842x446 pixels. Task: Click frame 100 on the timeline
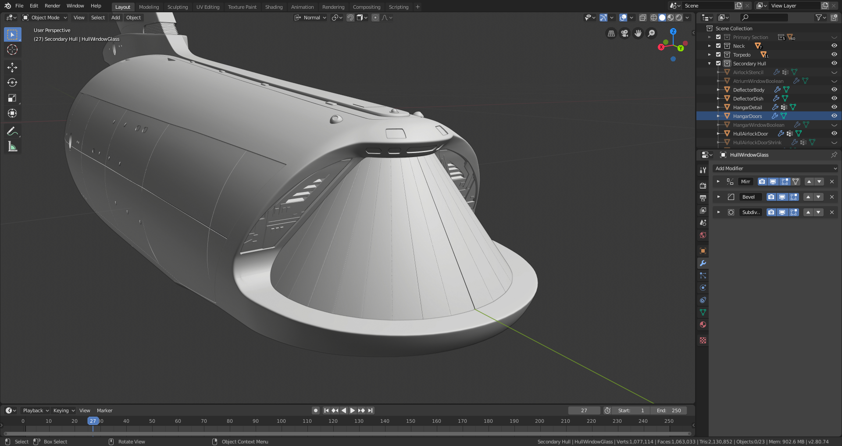pos(281,421)
